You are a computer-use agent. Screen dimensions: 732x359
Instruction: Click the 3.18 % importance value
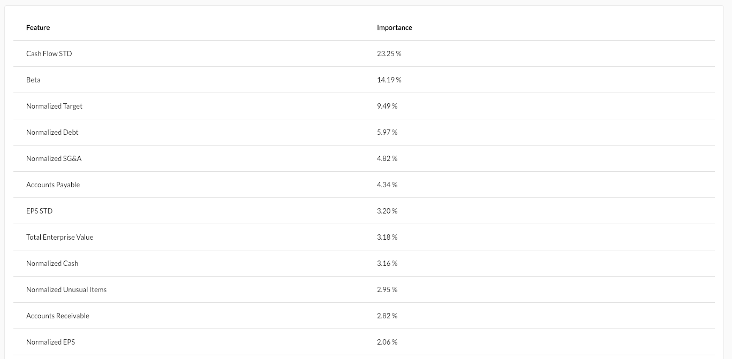[387, 237]
